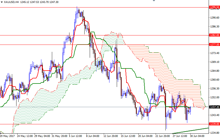
Task: Click the 1260.60 price scale value
Action: click(215, 80)
